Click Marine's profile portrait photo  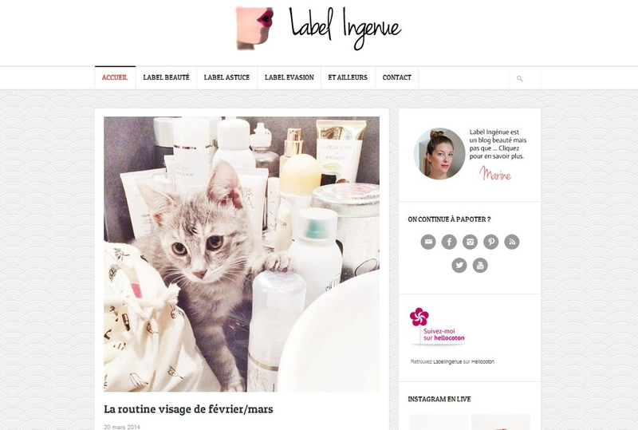coord(439,154)
